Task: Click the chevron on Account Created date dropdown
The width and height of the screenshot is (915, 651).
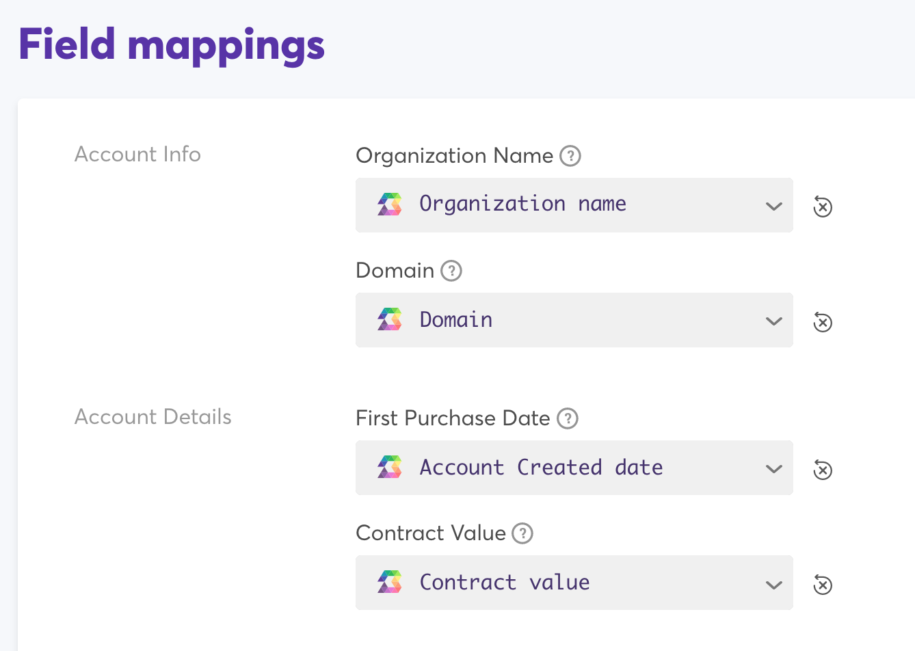Action: coord(773,468)
